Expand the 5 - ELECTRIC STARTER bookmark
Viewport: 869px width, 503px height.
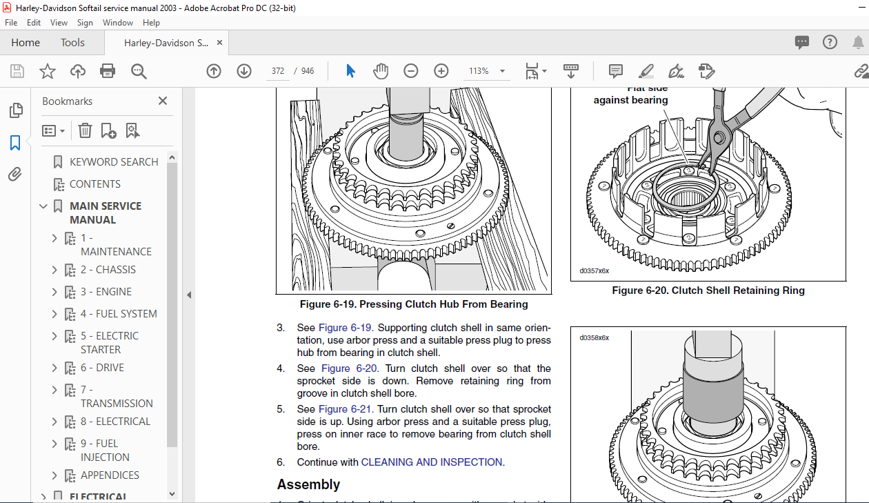pyautogui.click(x=54, y=336)
